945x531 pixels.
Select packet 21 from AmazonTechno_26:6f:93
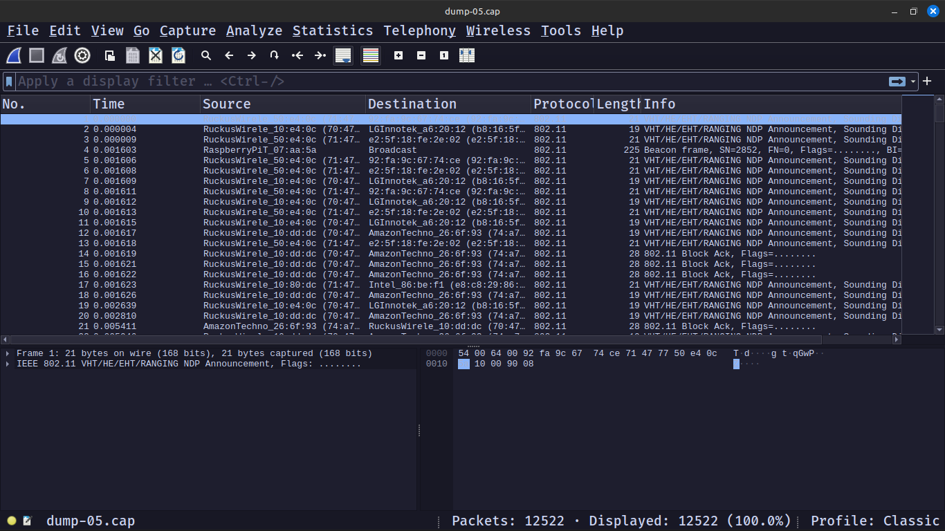click(x=451, y=326)
